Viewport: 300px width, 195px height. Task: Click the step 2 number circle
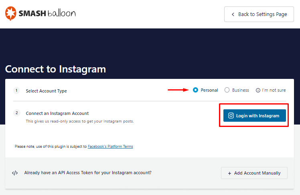tap(17, 113)
